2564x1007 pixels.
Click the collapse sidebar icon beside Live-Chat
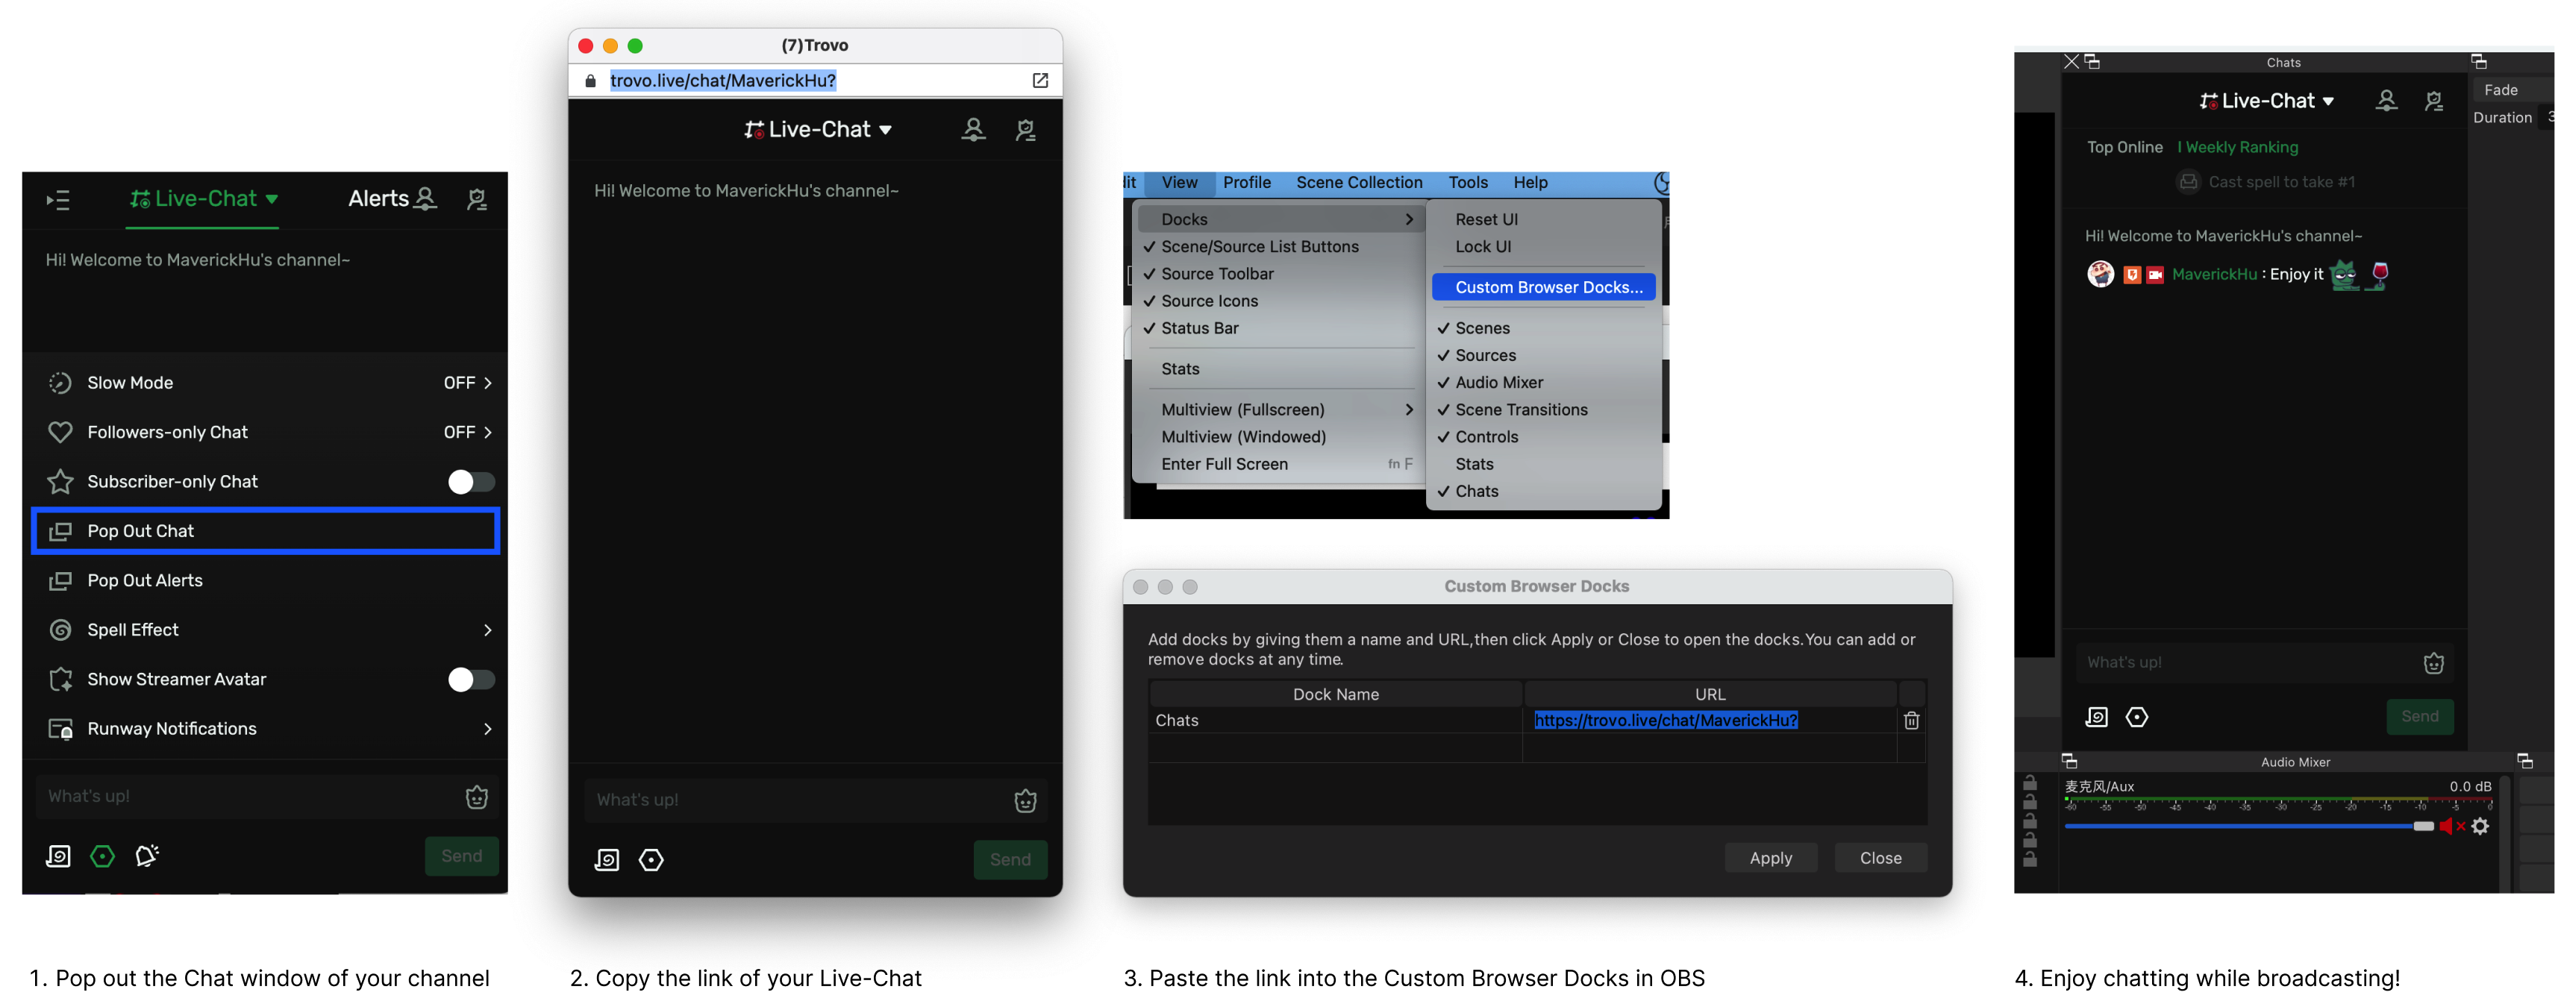coord(57,200)
